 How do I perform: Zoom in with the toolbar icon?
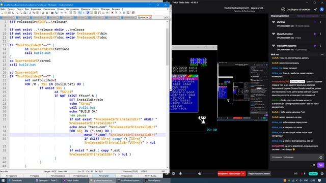pos(62,13)
